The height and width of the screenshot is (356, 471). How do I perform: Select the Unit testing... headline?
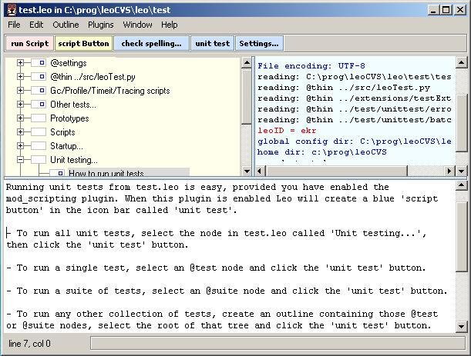click(x=73, y=160)
